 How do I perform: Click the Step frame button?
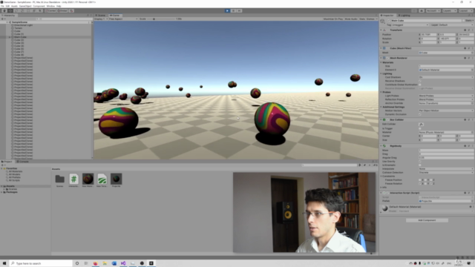coord(239,10)
